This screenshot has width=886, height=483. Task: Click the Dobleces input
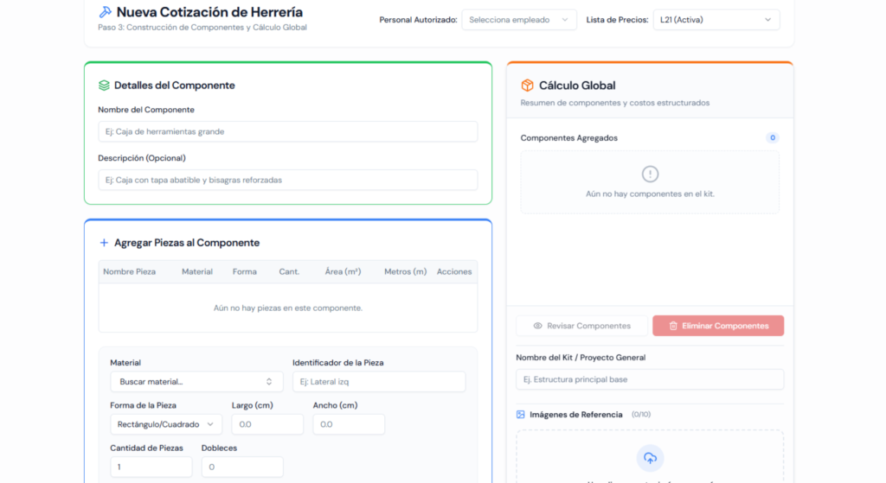click(x=242, y=467)
